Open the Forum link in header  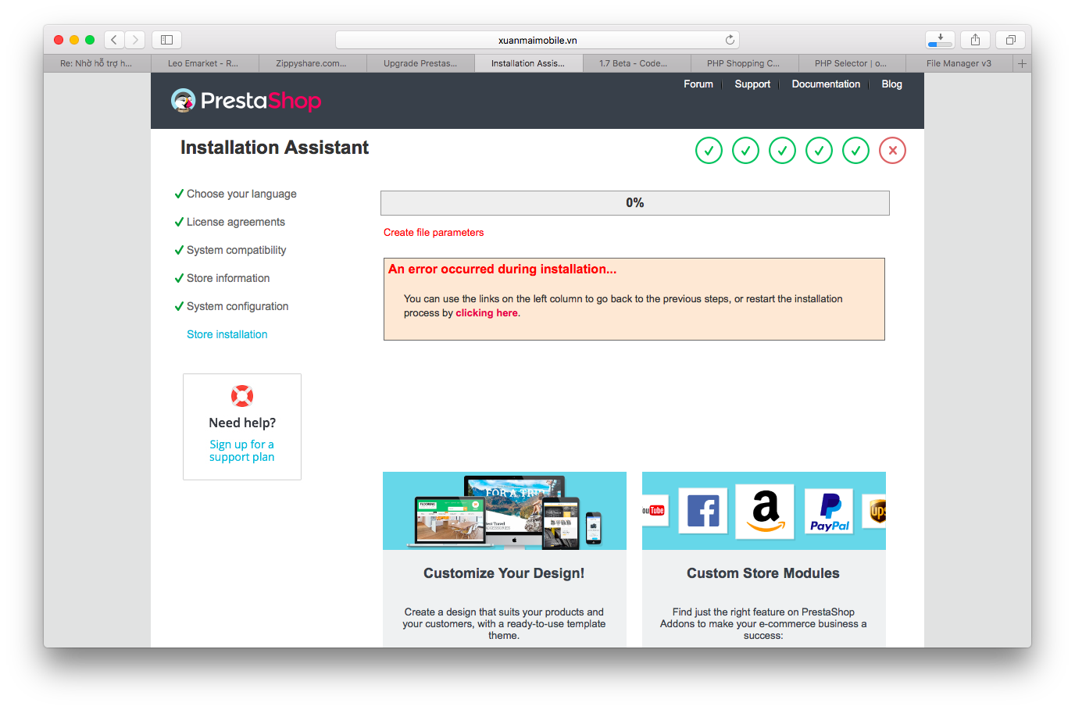coord(698,84)
